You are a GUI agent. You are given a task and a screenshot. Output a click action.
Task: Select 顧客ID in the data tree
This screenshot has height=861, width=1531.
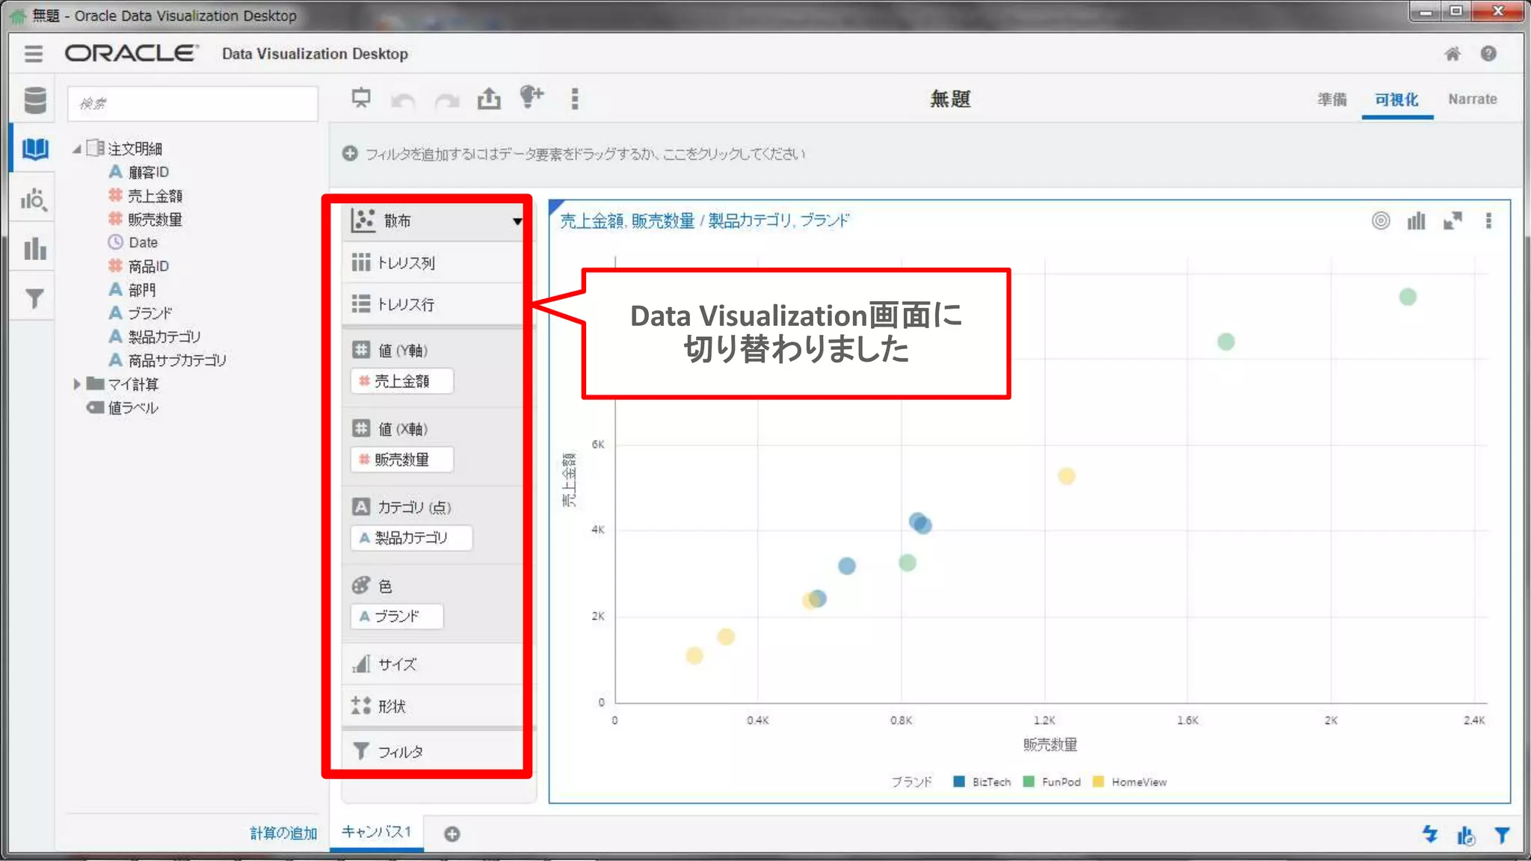click(148, 172)
